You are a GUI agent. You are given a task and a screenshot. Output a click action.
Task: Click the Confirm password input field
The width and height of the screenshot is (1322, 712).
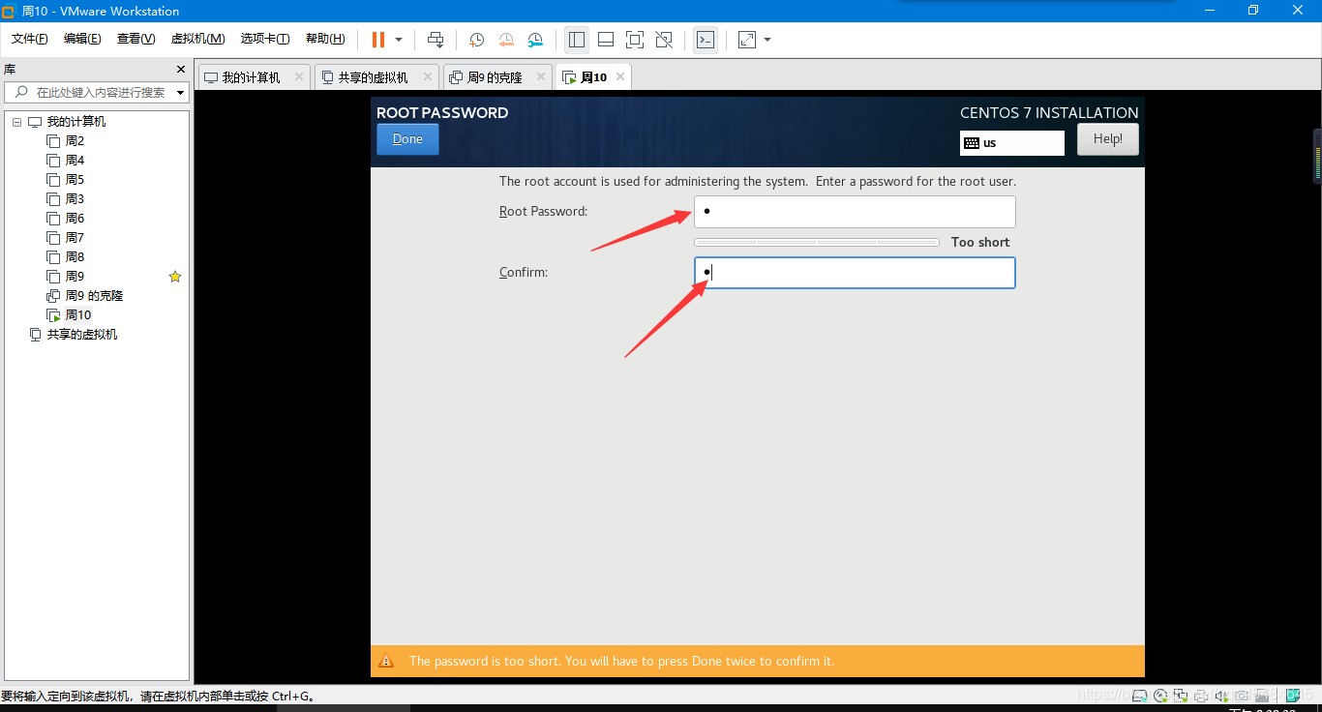tap(855, 273)
